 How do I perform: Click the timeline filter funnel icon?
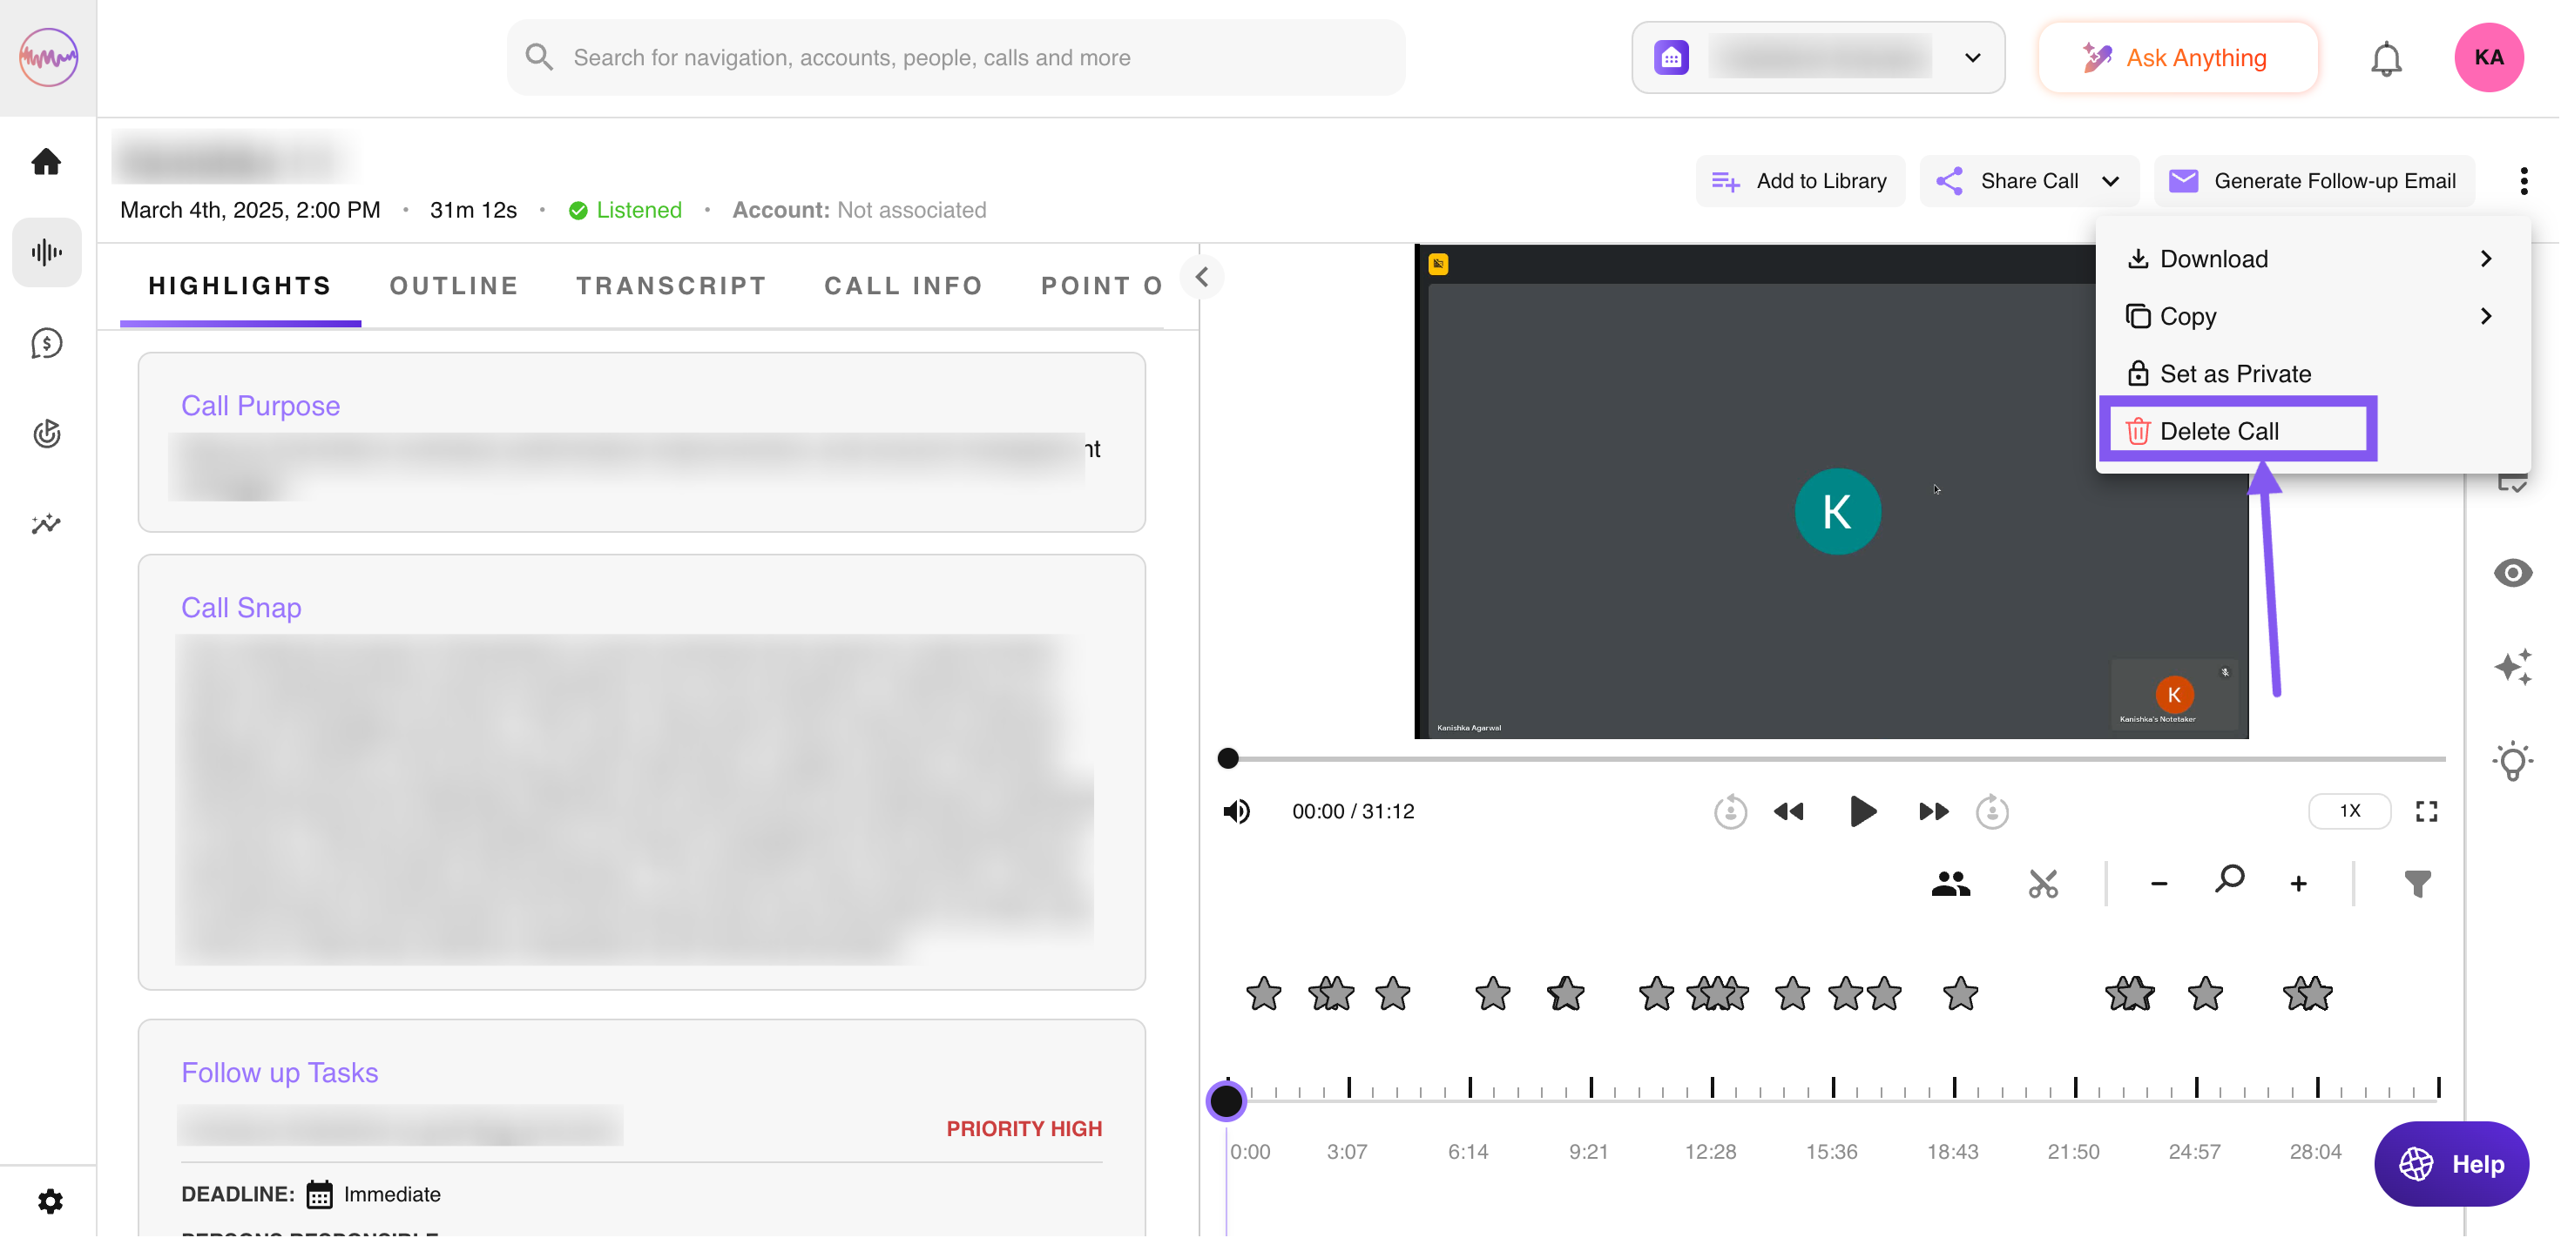point(2417,884)
